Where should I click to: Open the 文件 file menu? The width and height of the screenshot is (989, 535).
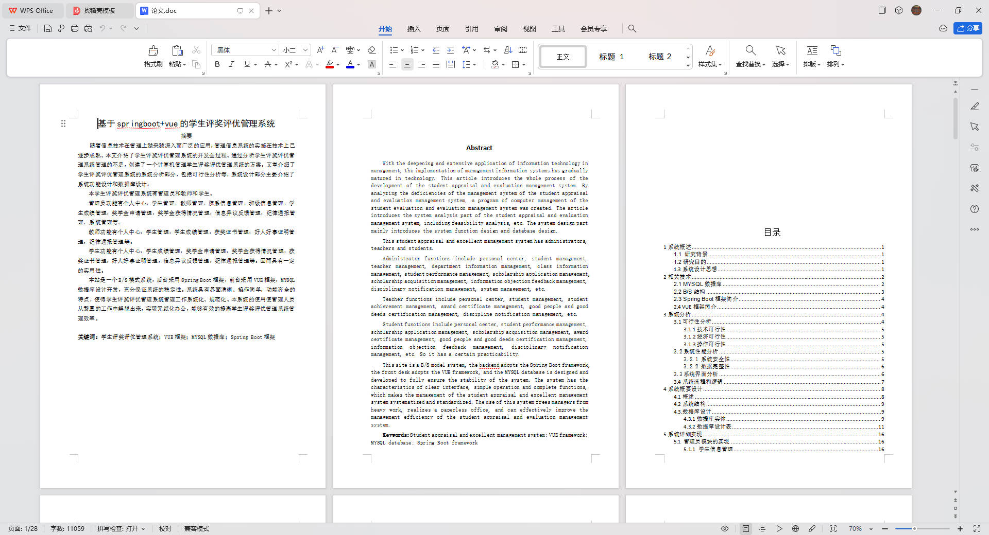tap(21, 28)
